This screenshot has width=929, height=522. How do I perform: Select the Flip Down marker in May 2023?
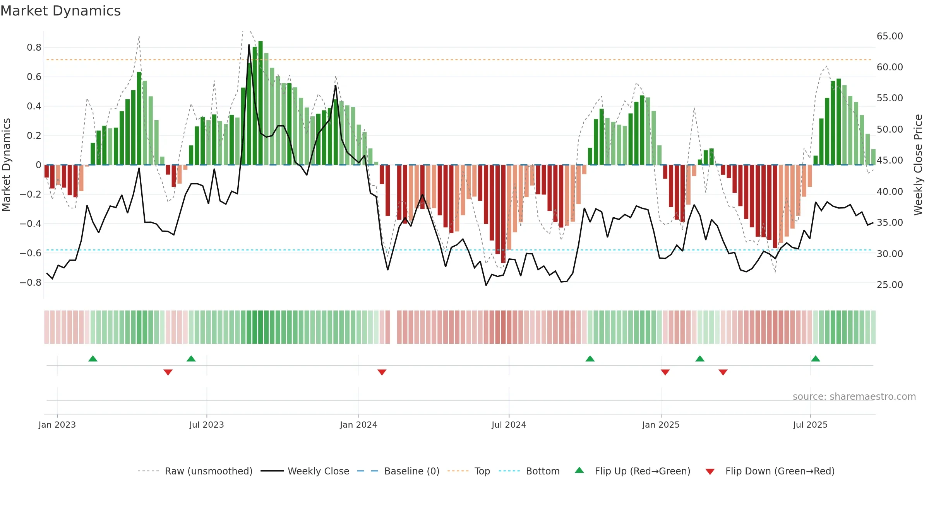tap(168, 372)
